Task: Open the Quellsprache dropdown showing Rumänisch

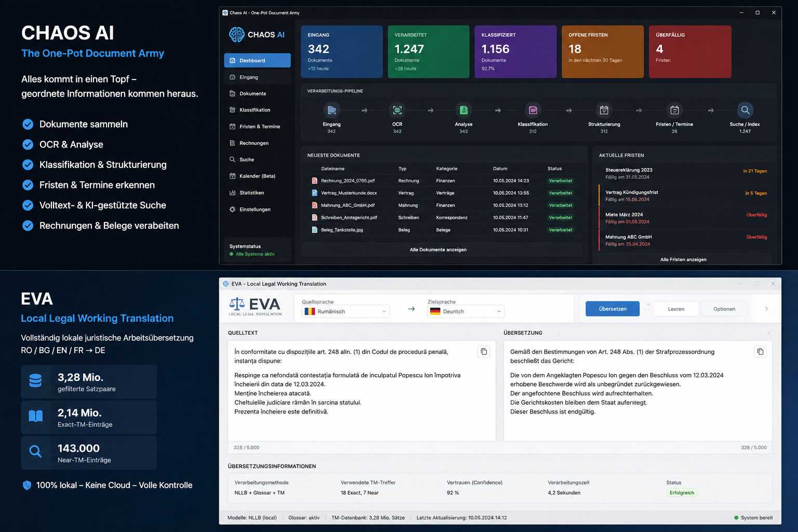Action: (x=346, y=312)
